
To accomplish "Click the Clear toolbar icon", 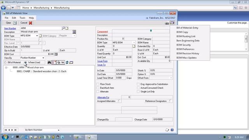I will [15, 23].
